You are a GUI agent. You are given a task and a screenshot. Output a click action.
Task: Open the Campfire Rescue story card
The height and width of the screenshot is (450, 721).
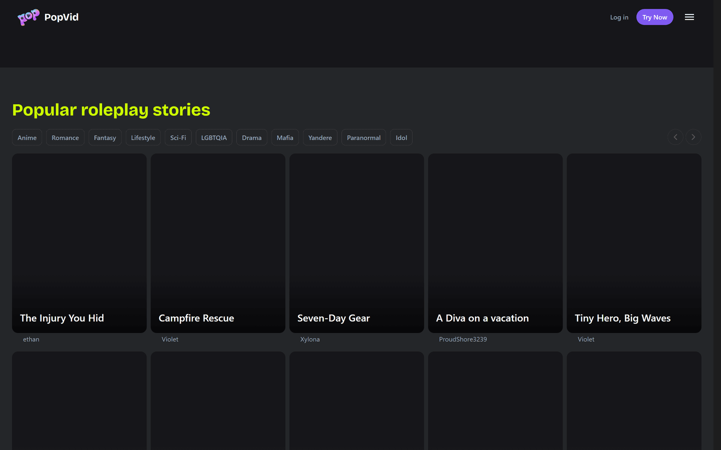click(x=218, y=243)
